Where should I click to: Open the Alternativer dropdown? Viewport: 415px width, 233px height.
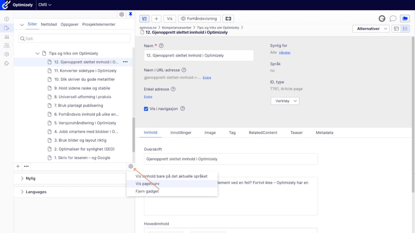pos(371,29)
